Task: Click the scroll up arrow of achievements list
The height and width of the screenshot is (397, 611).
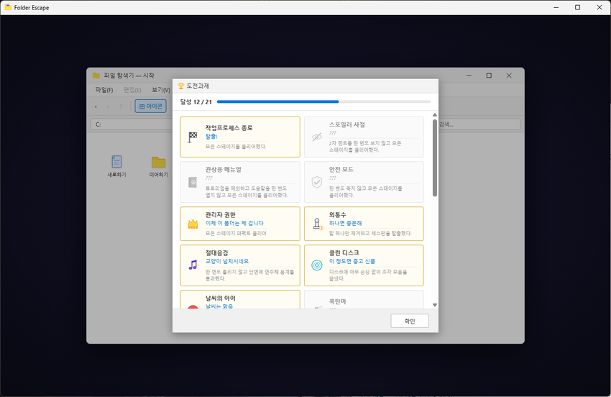Action: click(x=435, y=114)
